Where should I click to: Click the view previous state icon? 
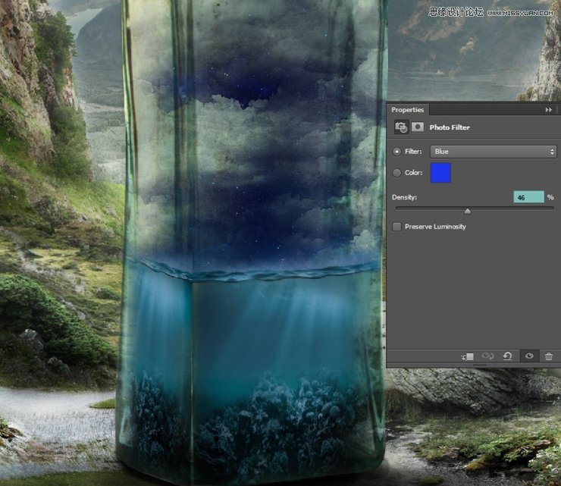point(487,356)
